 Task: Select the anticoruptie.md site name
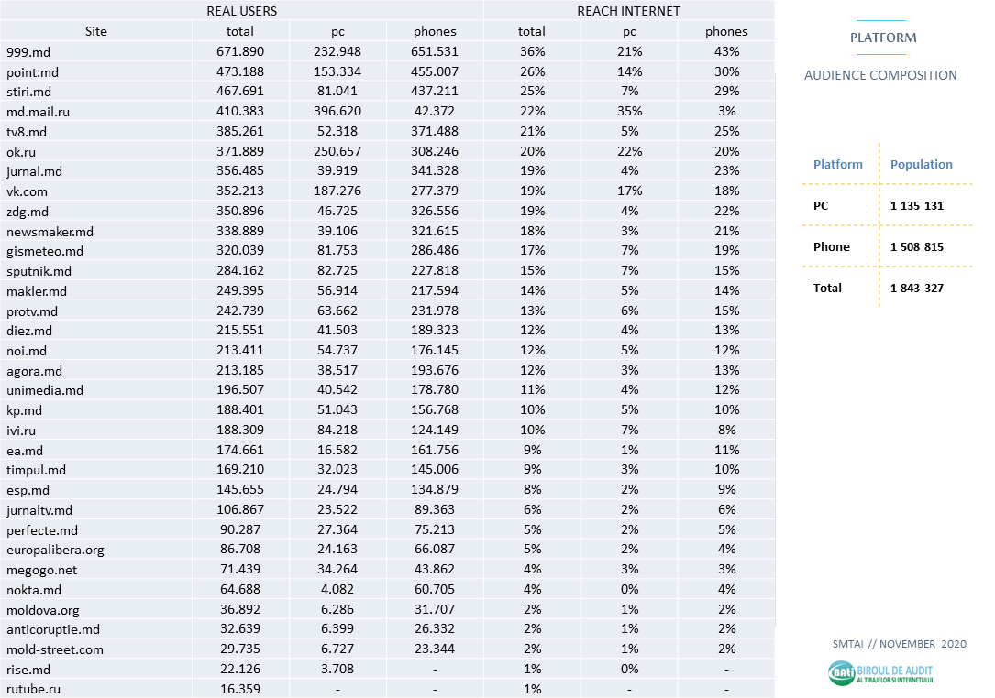(x=53, y=629)
